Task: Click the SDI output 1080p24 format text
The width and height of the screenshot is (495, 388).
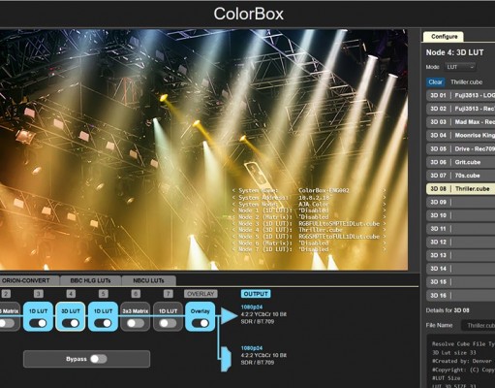Action: click(252, 307)
